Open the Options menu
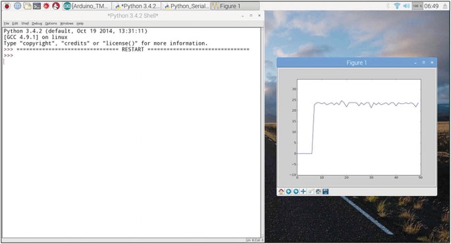451x244 pixels. click(x=51, y=24)
